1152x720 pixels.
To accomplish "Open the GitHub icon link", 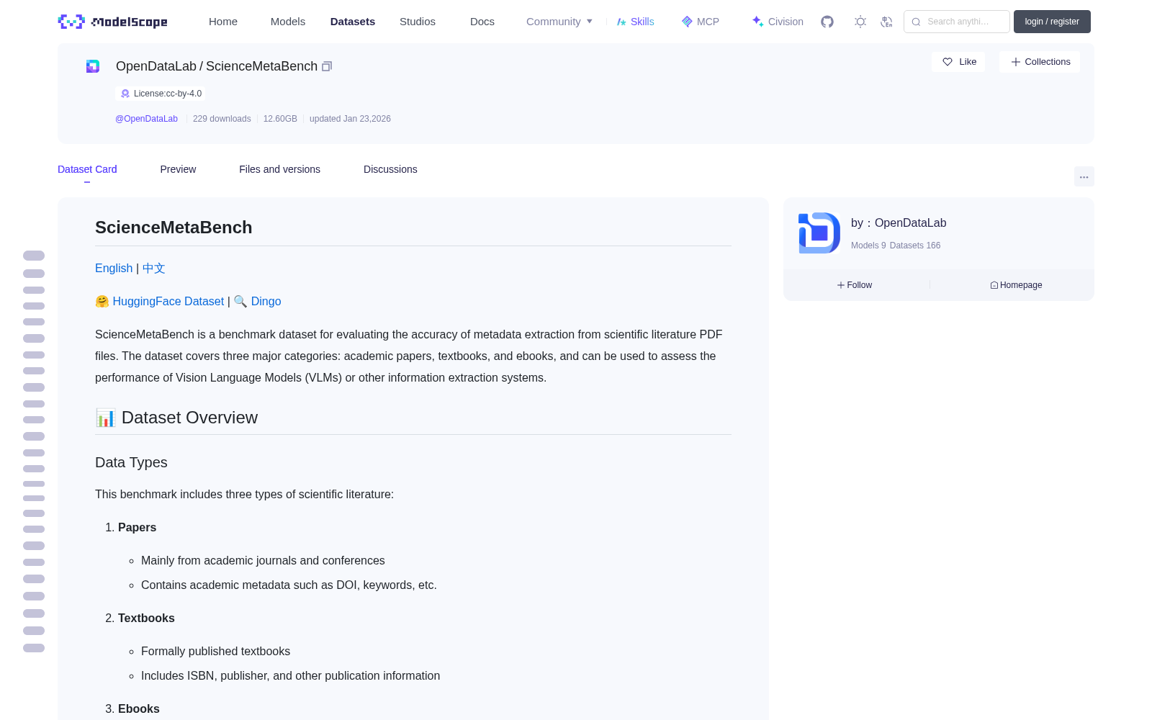I will click(827, 22).
